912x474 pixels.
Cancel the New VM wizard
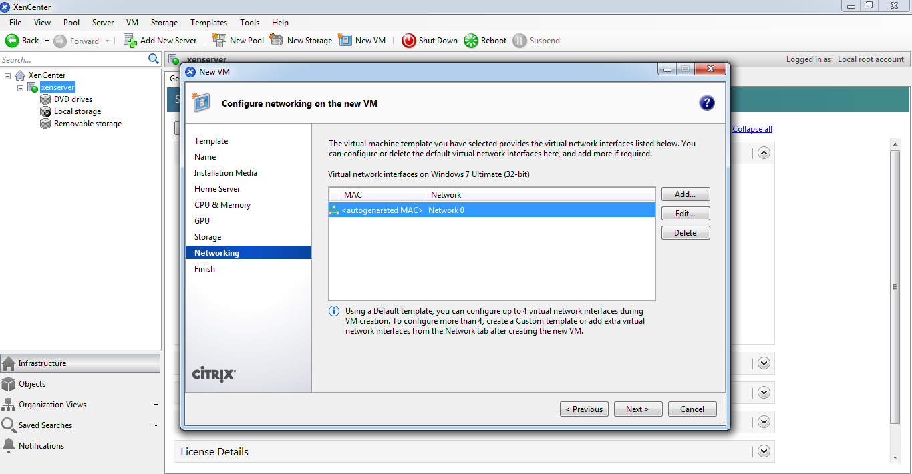coord(692,409)
